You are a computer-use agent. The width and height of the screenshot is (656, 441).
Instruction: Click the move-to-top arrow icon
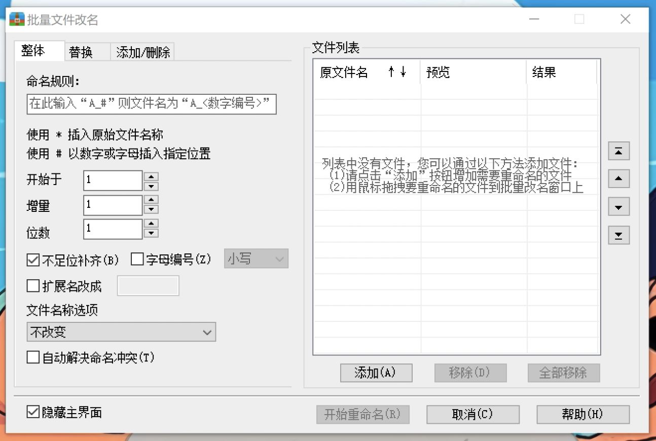(x=618, y=151)
